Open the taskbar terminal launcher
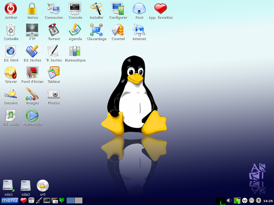The image size is (274, 205). point(47,200)
